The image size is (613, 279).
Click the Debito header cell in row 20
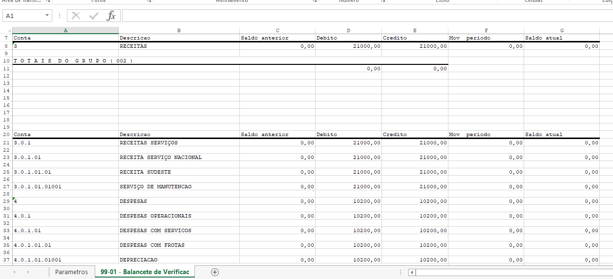pos(348,134)
